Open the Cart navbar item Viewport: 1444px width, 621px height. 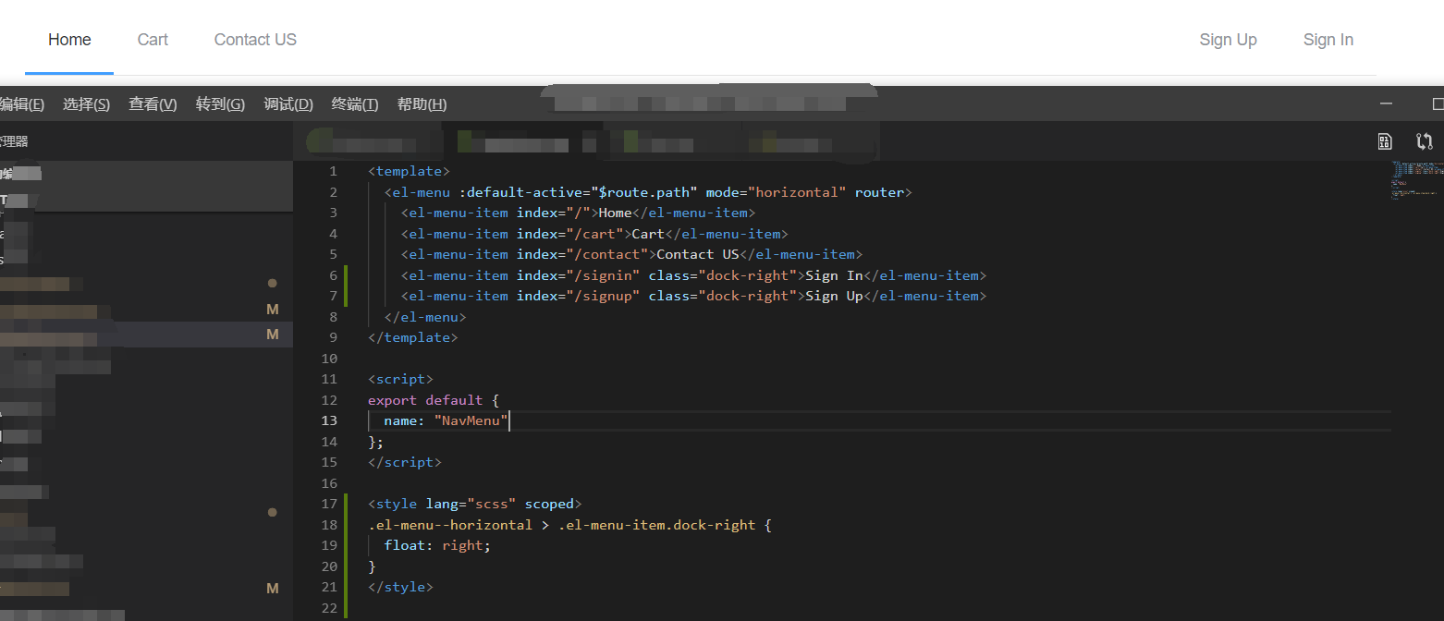coord(153,40)
